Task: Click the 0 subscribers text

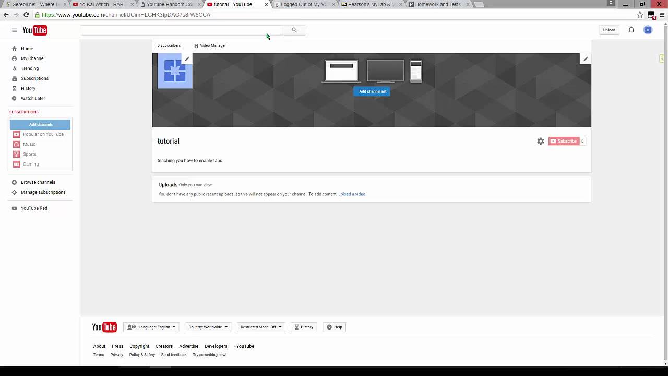Action: pos(169,46)
